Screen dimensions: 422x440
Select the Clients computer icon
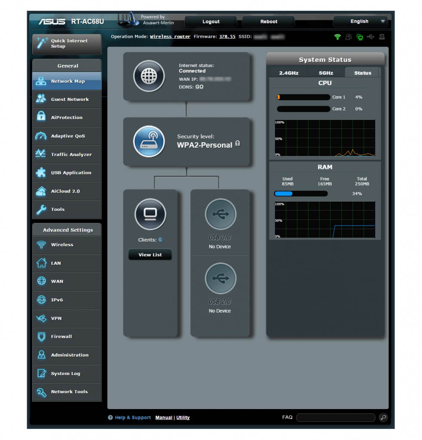[x=150, y=214]
